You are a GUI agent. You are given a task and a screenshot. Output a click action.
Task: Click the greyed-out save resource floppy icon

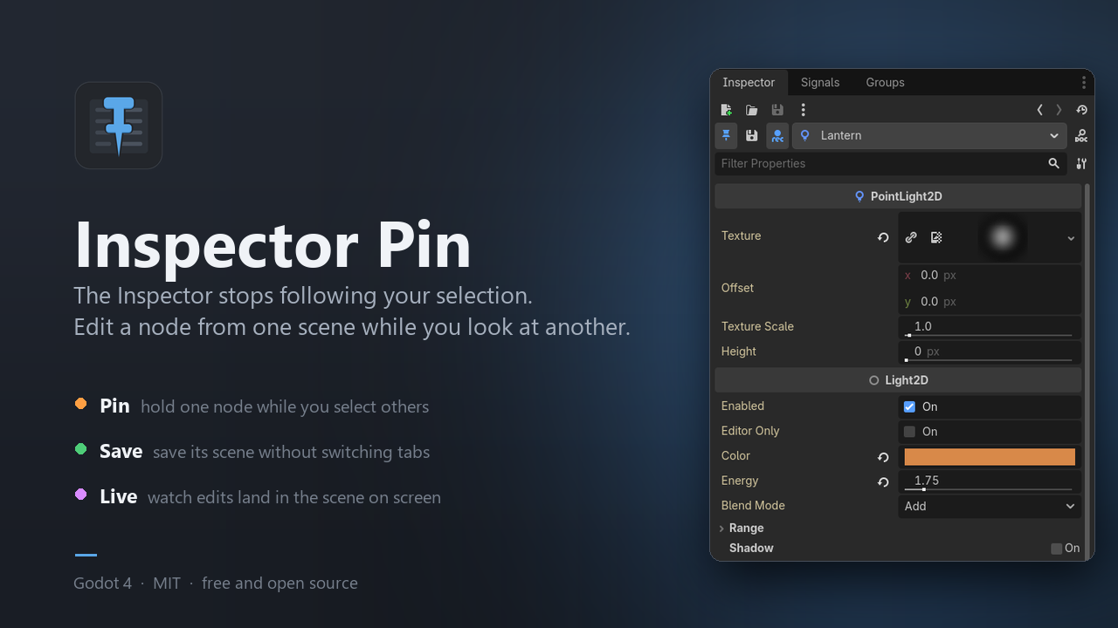[777, 110]
